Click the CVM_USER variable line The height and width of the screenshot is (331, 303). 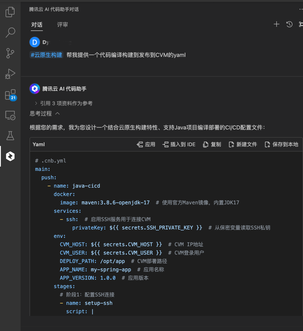pos(132,253)
